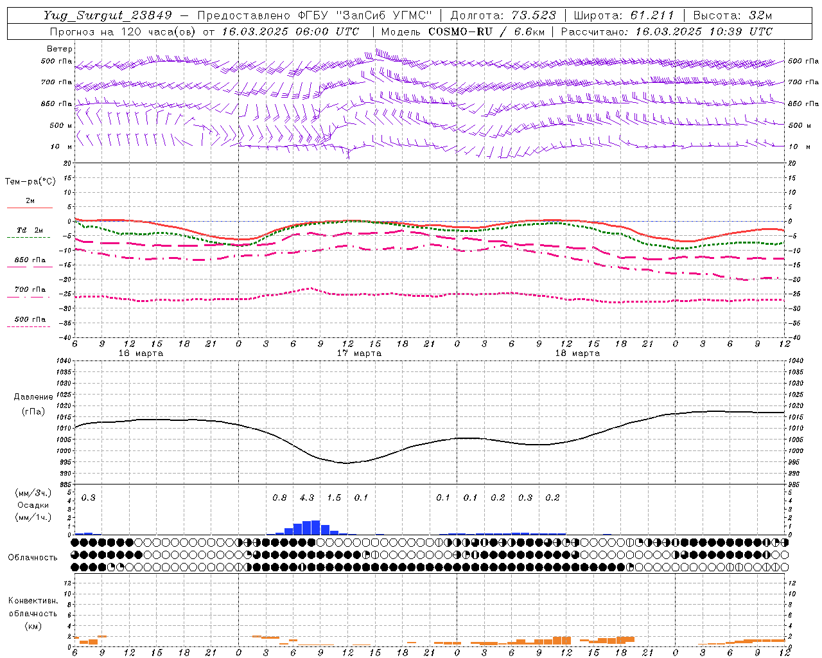Viewport: 822px width, 658px height.
Task: Select the forecast start 16.03.2025 06:00 UTC
Action: pyautogui.click(x=291, y=31)
